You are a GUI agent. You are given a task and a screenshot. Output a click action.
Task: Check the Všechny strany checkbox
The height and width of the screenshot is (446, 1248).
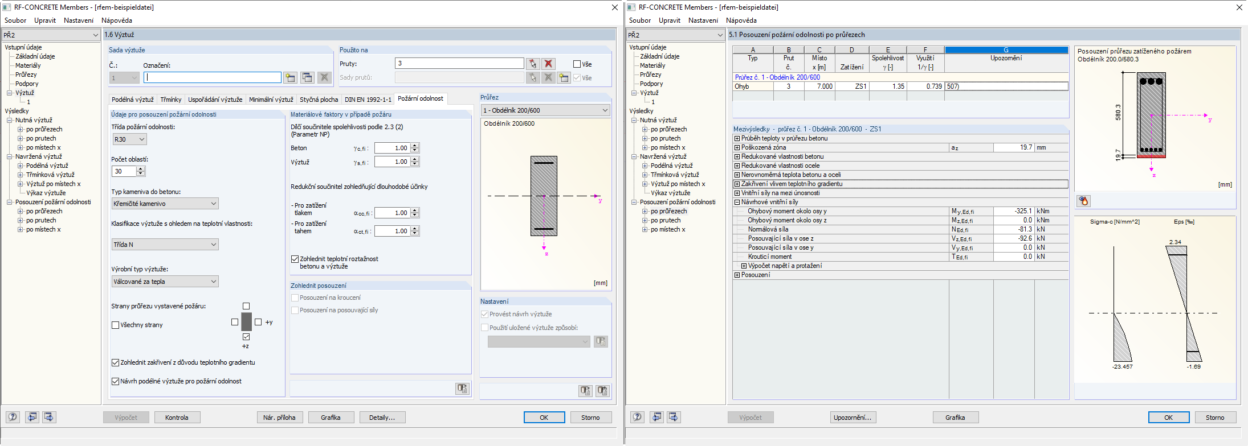tap(116, 325)
